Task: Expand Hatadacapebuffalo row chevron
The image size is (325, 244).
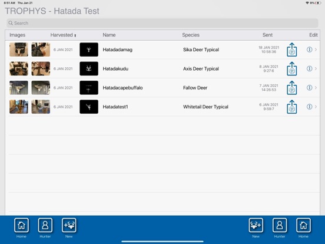Action: click(x=316, y=88)
